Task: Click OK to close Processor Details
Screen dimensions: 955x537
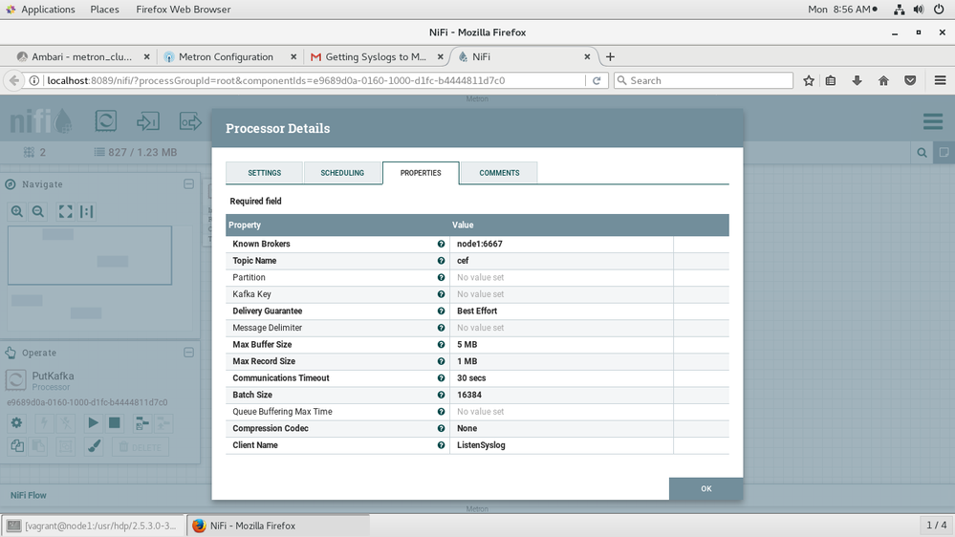Action: 705,488
